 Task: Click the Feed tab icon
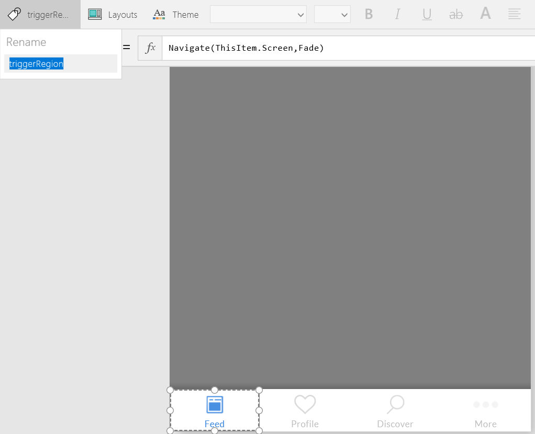(x=215, y=404)
